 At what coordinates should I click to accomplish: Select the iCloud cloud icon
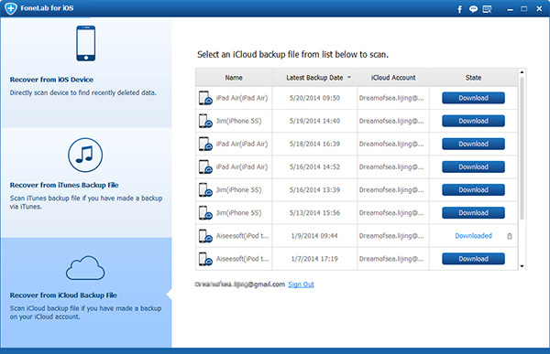point(85,268)
